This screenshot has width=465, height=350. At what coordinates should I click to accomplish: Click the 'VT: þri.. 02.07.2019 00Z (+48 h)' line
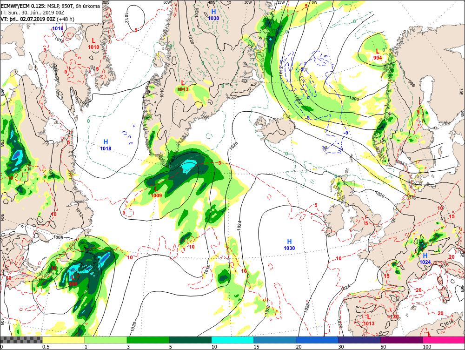click(x=37, y=19)
